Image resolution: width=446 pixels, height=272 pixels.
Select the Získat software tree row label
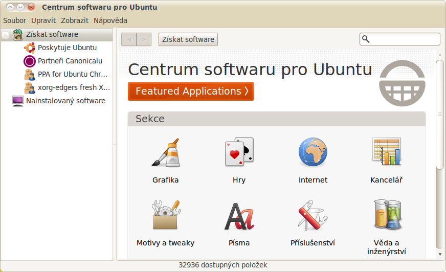(52, 34)
